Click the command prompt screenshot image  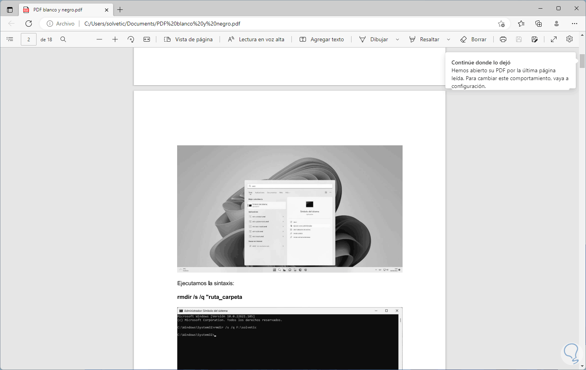[290, 338]
